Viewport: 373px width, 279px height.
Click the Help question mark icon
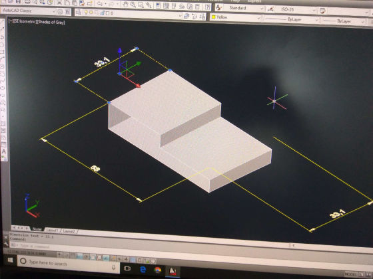[207, 7]
